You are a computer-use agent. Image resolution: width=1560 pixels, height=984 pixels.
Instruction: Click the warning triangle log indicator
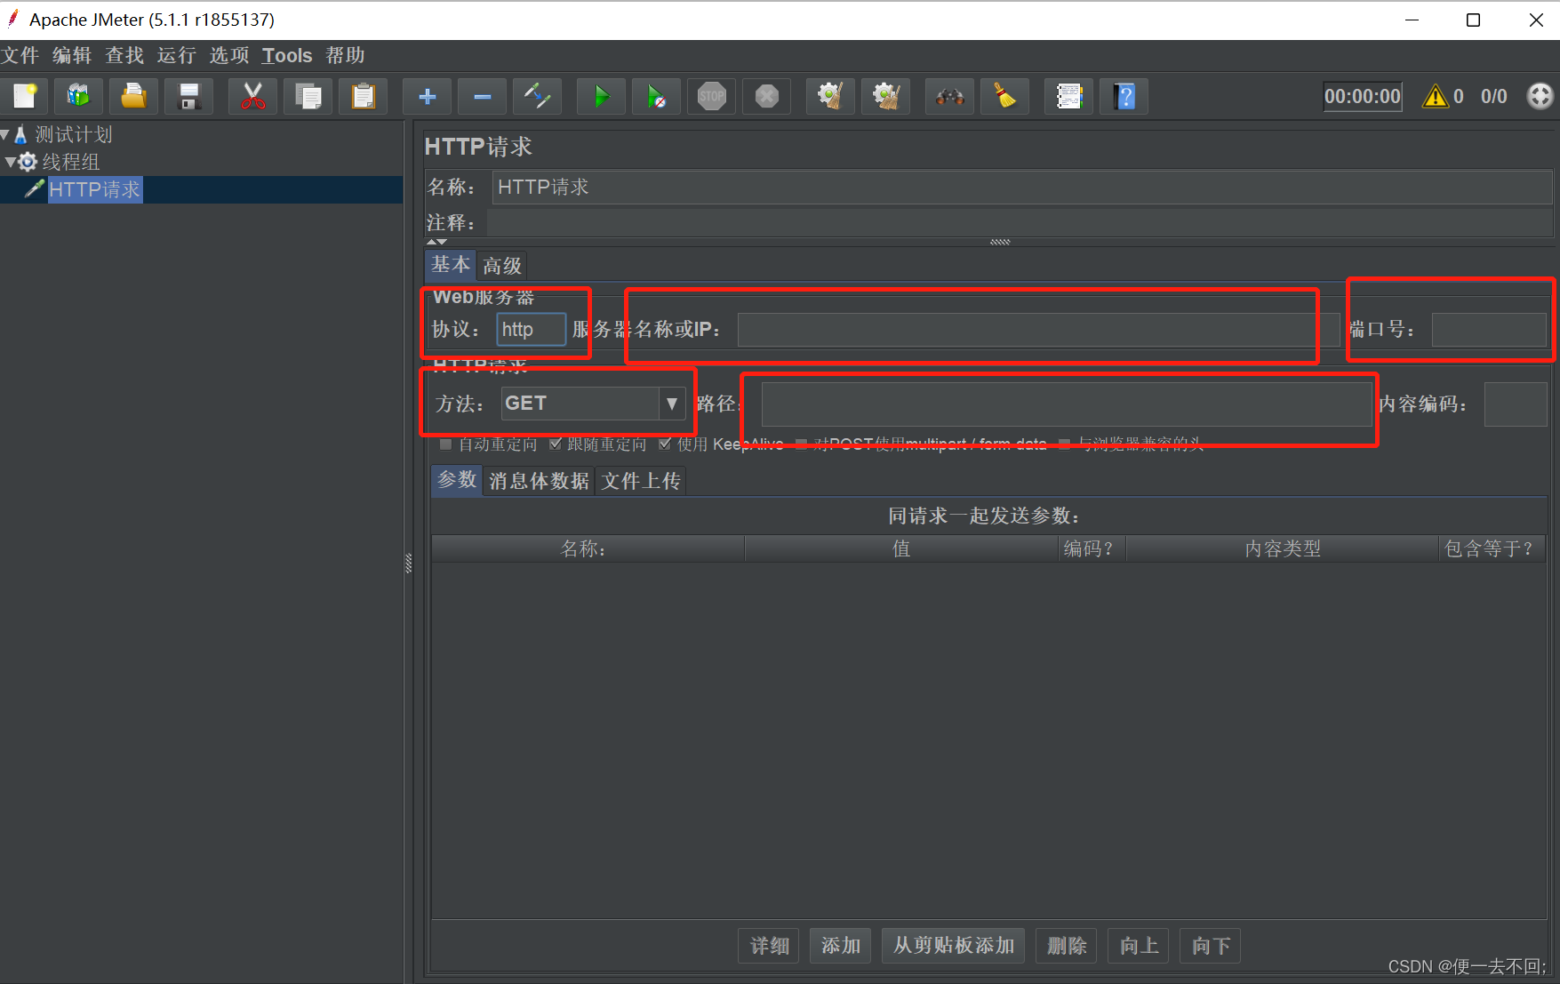(x=1436, y=96)
